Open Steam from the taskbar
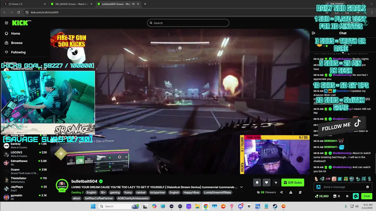 point(275,206)
